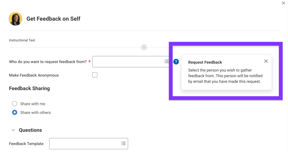Click the Feedback Template label
Image resolution: width=288 pixels, height=152 pixels.
click(26, 144)
